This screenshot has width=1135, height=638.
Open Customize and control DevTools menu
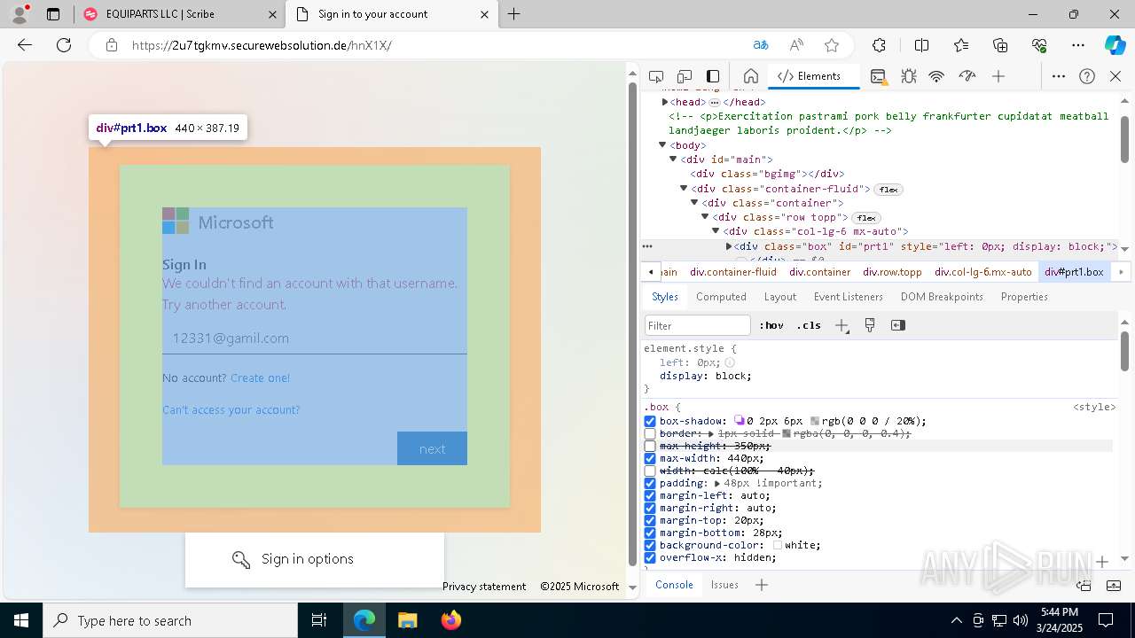[1059, 76]
